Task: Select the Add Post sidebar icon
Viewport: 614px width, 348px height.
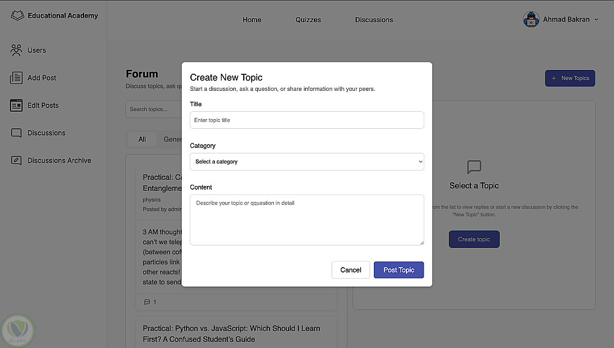Action: [17, 78]
